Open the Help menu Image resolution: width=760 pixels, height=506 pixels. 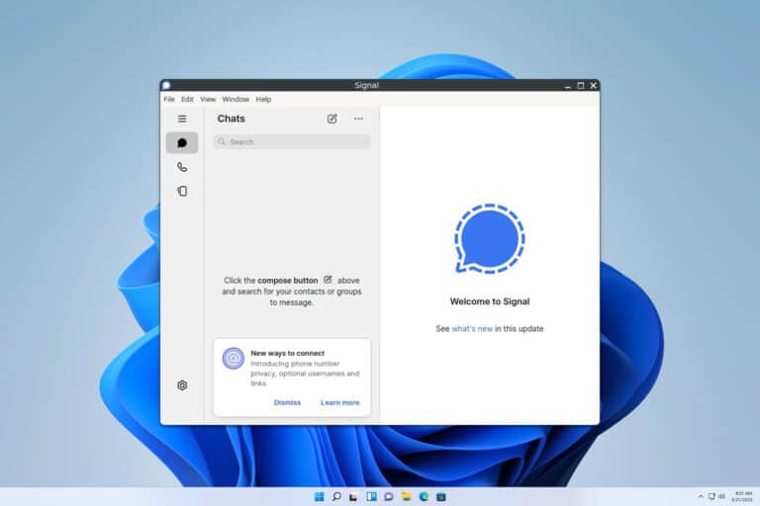(263, 99)
